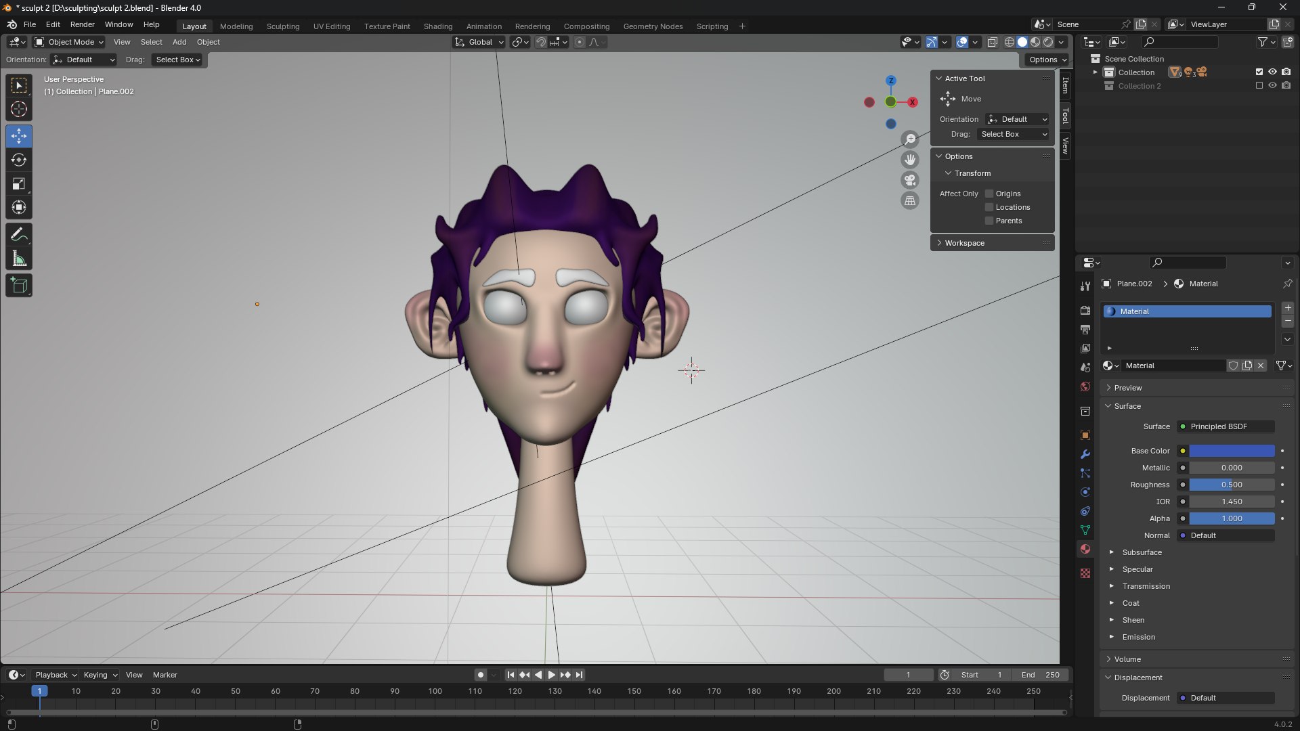This screenshot has height=731, width=1300.
Task: Select the Annotate tool
Action: coord(19,235)
